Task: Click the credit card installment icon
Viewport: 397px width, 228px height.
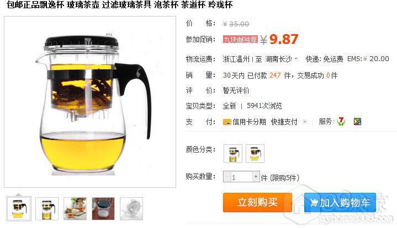Action: 227,122
